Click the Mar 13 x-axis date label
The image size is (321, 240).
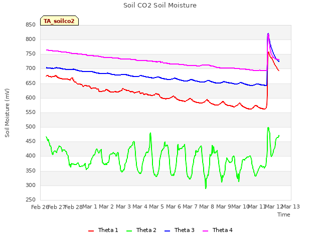[291, 206]
